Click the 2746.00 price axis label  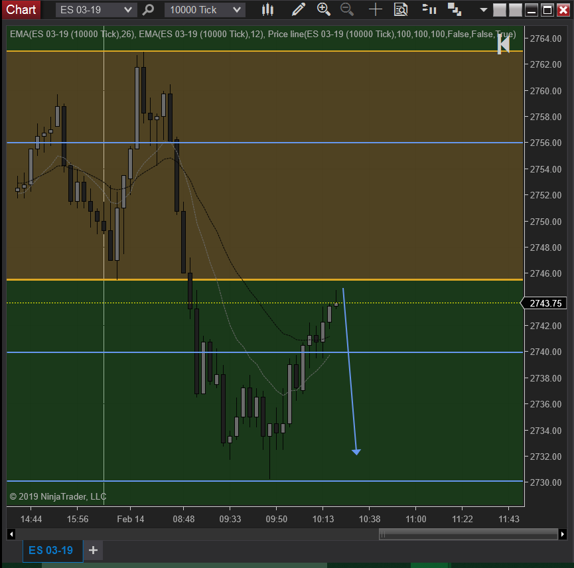pyautogui.click(x=545, y=273)
